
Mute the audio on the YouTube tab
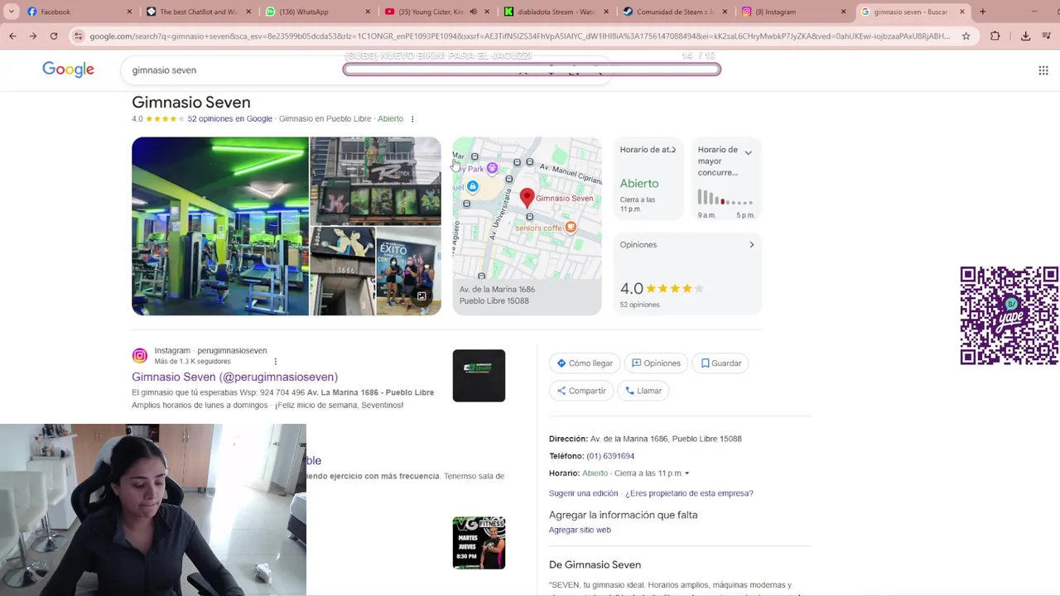click(x=474, y=12)
